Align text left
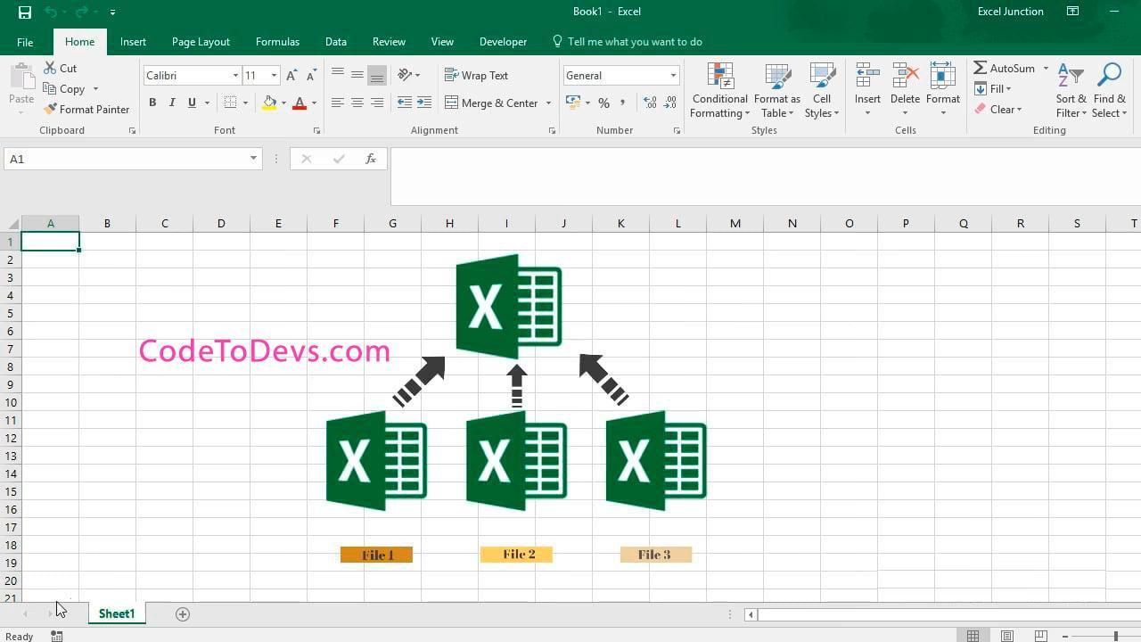1141x642 pixels. (x=337, y=103)
